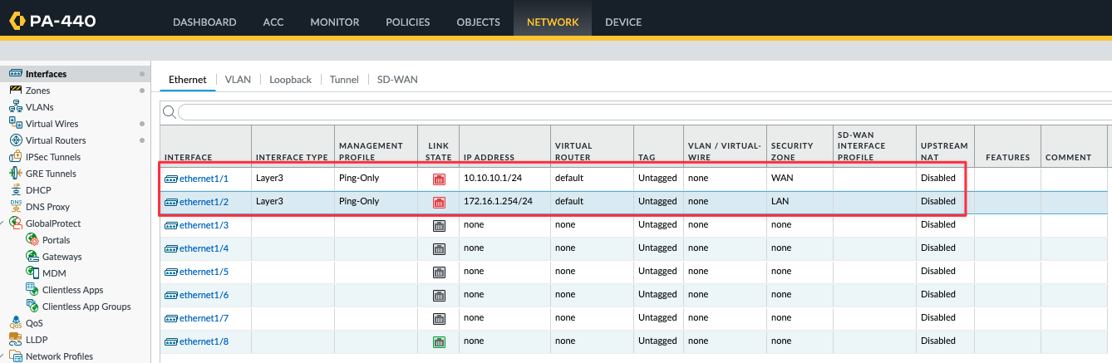Image resolution: width=1112 pixels, height=363 pixels.
Task: Click the interface icon beside ethernet1/7
Action: 171,318
